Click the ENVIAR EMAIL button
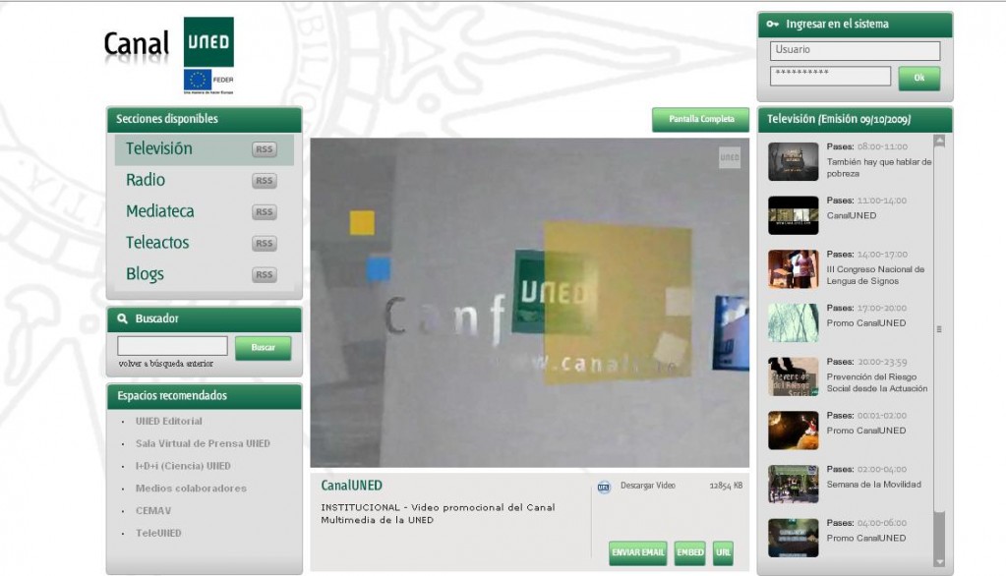This screenshot has height=576, width=1006. click(x=638, y=553)
